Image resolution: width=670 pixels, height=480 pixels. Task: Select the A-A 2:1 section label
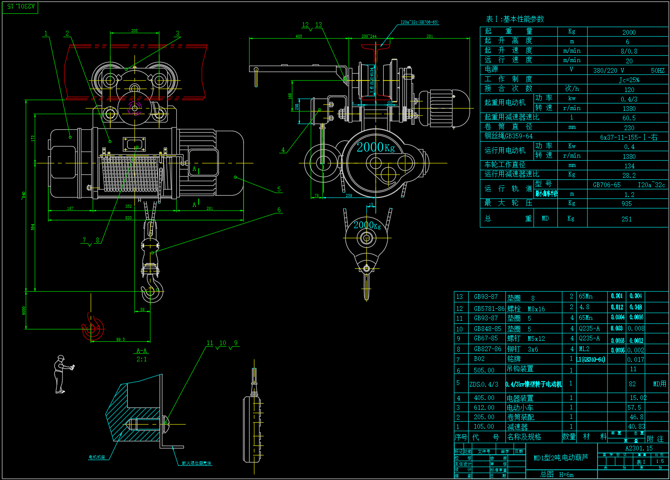[x=142, y=355]
